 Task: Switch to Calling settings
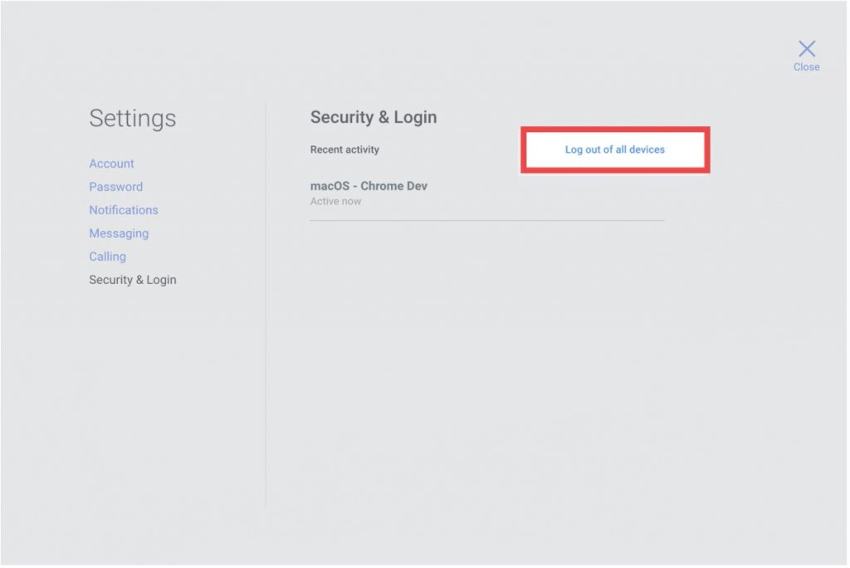[107, 257]
